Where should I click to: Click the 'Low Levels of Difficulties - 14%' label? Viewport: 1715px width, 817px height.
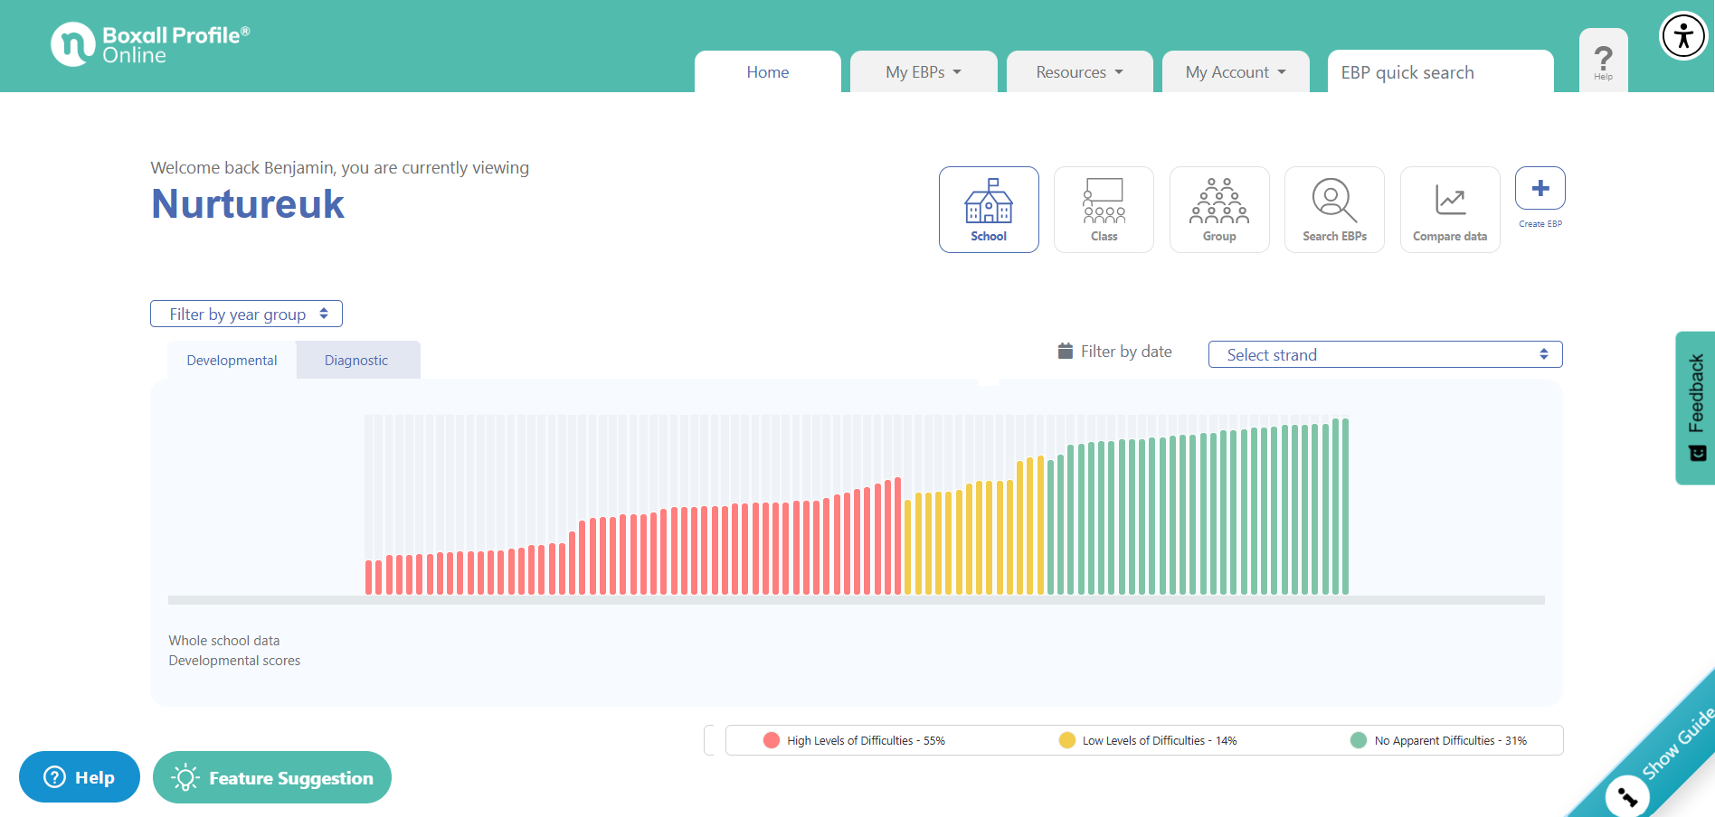[1160, 740]
